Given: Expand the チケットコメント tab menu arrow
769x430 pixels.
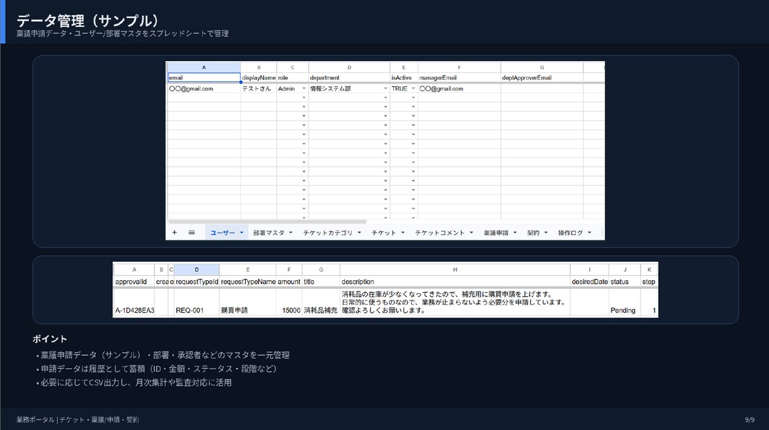Looking at the screenshot, I should point(471,233).
